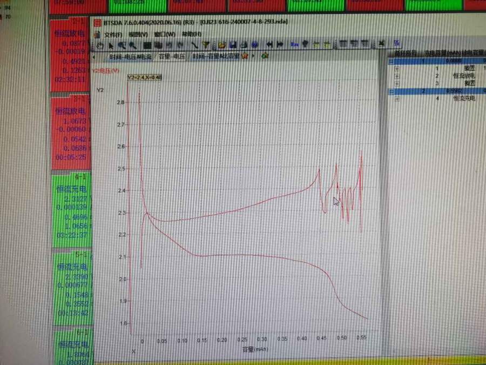Click the left arrow navigation icon
The width and height of the screenshot is (486, 365).
point(269,44)
